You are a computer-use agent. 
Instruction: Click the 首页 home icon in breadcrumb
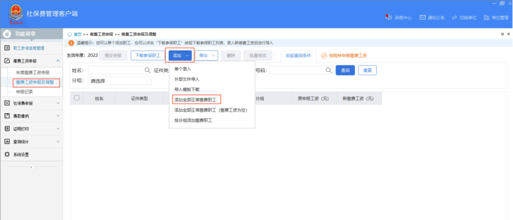coord(69,34)
